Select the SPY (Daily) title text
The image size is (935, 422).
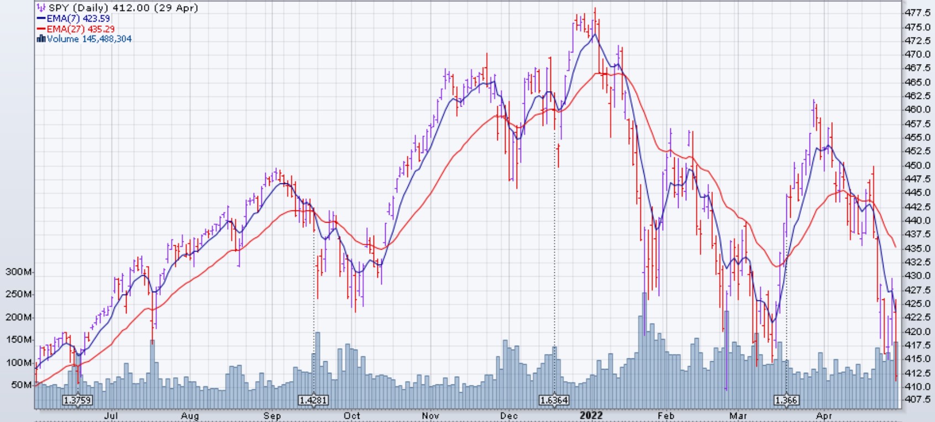(x=79, y=8)
